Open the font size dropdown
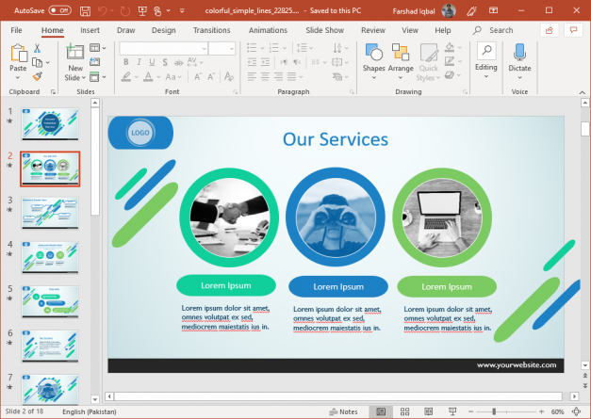This screenshot has height=419, width=591. pos(232,48)
